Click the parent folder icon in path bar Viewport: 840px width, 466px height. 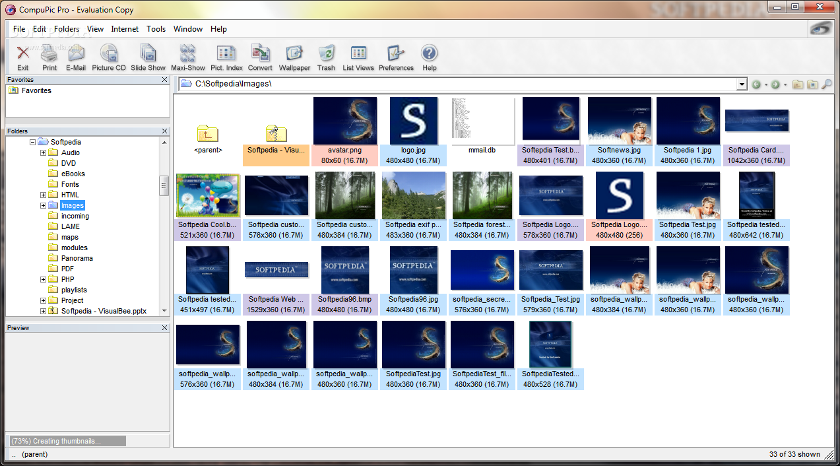[798, 84]
